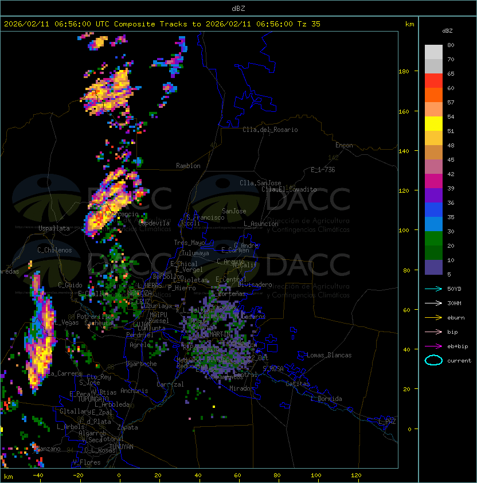The image size is (477, 483).
Task: Click the 'E_1-736' place label
Action: click(323, 170)
